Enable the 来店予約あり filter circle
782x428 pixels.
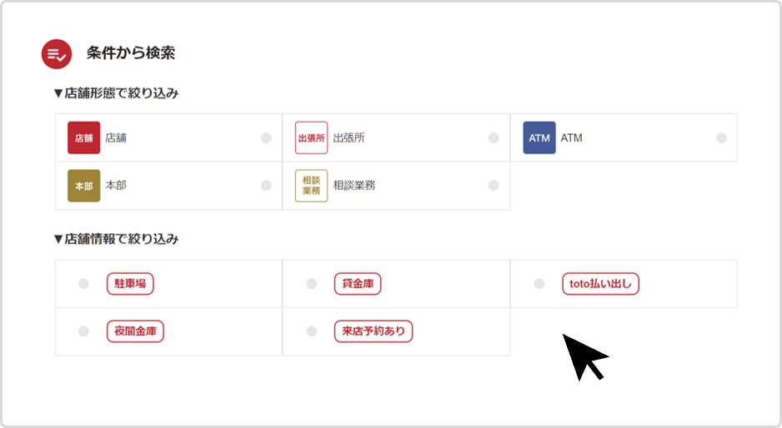coord(312,331)
